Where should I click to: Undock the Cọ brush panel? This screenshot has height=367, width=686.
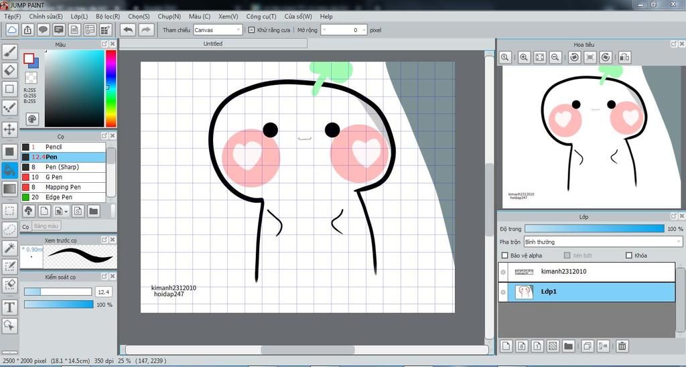point(104,136)
